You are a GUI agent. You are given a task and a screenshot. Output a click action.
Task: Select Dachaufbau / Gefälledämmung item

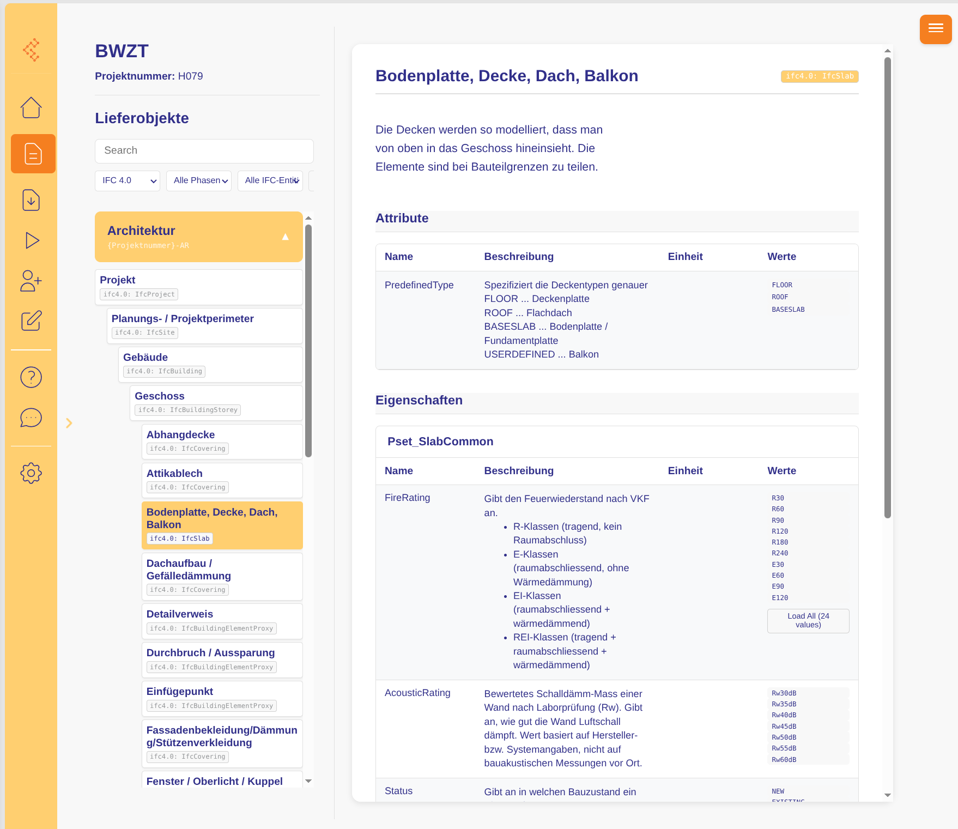[x=222, y=577]
